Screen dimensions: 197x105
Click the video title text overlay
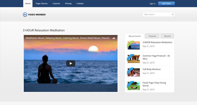pos(68,38)
